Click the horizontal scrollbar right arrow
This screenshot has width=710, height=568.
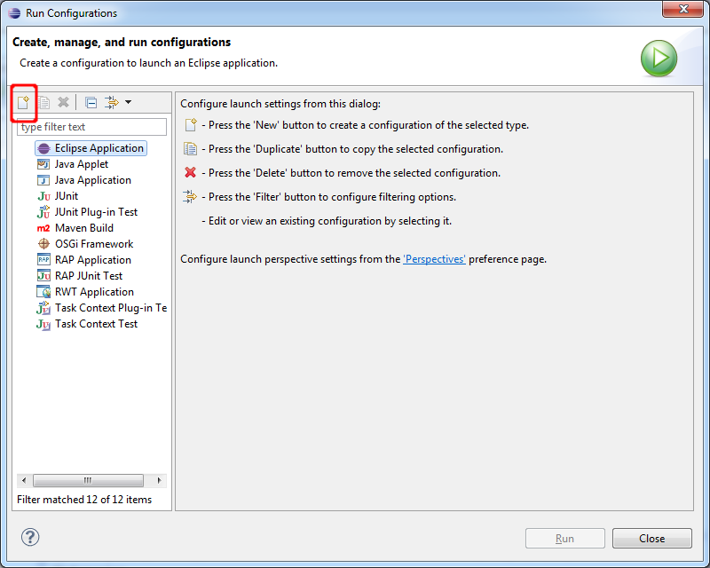coord(160,480)
